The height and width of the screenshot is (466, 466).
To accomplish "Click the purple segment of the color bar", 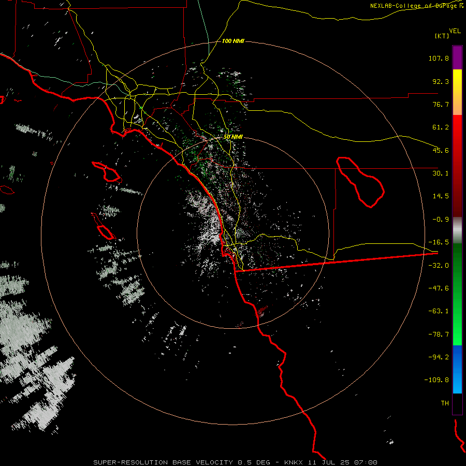I will point(457,57).
